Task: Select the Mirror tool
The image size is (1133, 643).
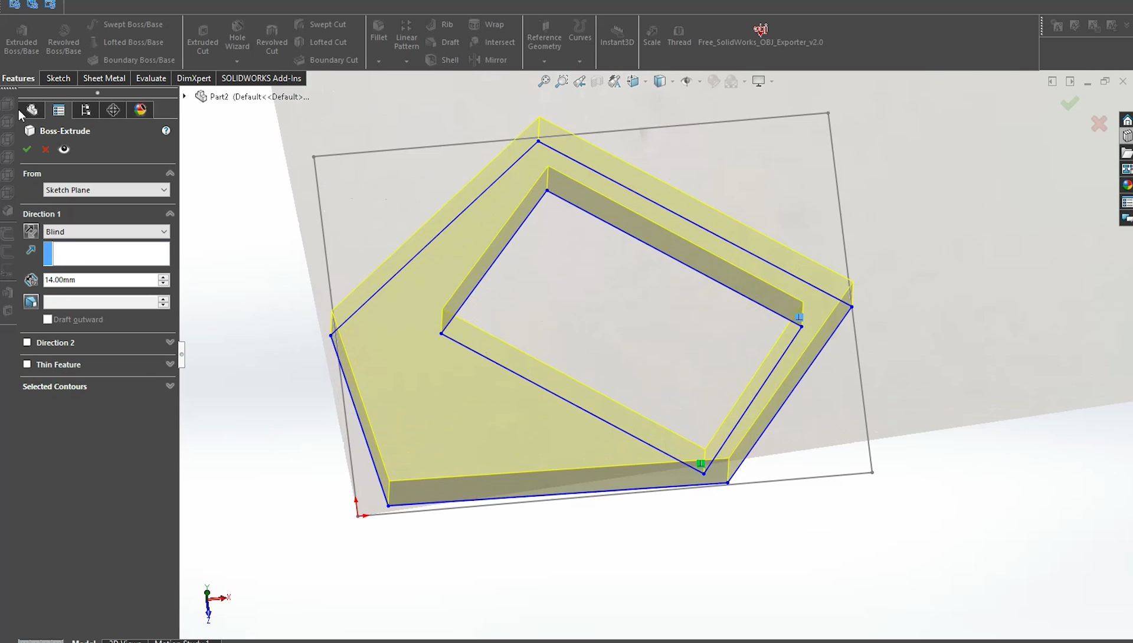Action: point(487,60)
